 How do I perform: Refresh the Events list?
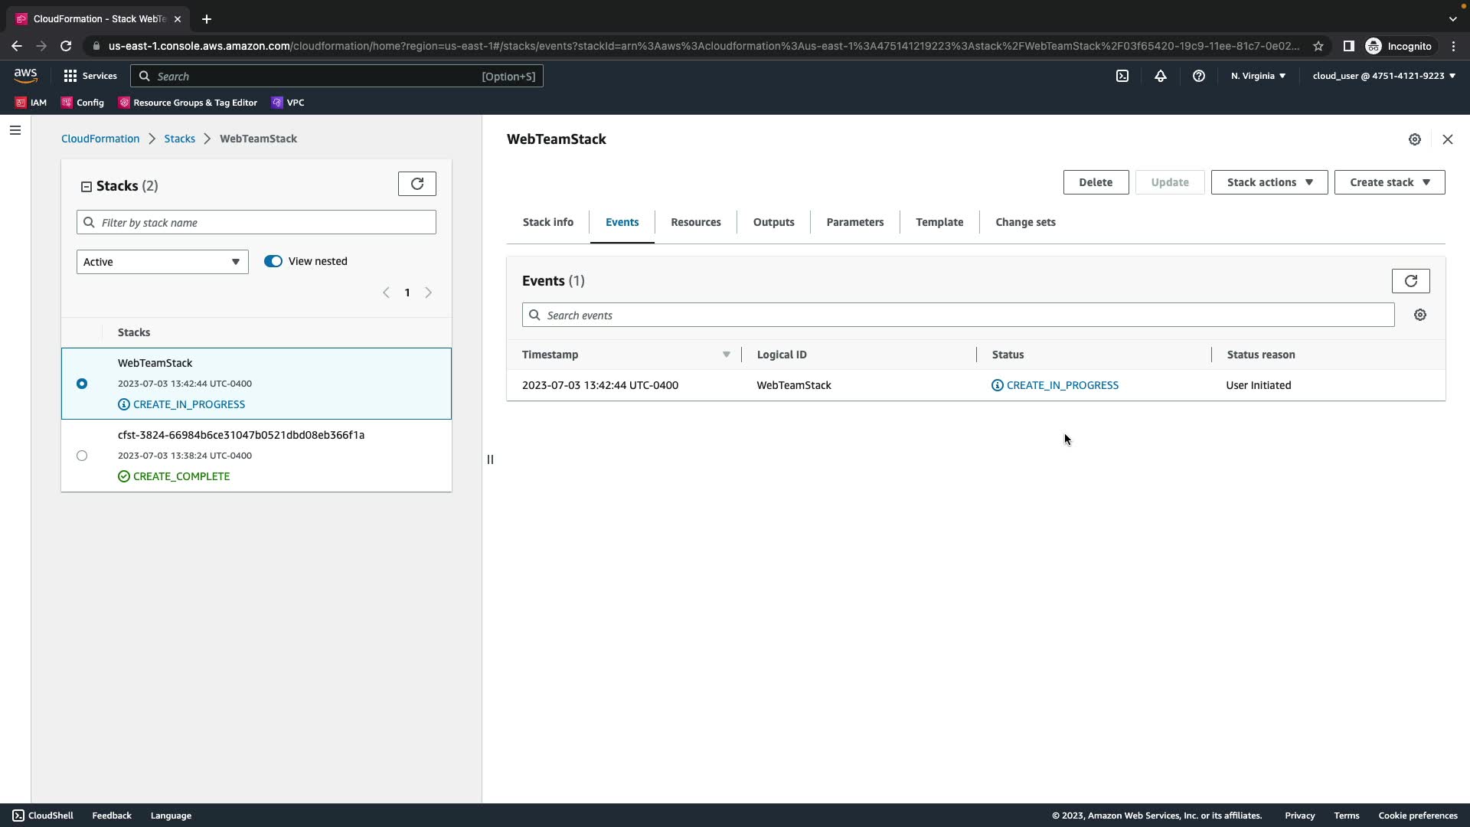[x=1410, y=281]
